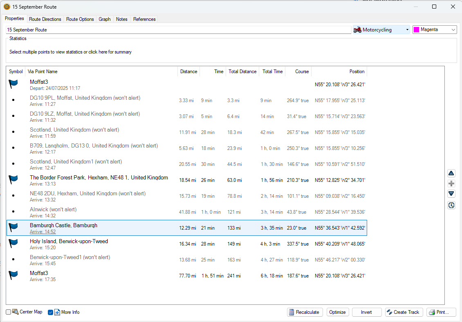The height and width of the screenshot is (322, 462).
Task: Click the Bamburgh Castle flag icon
Action: tap(13, 227)
